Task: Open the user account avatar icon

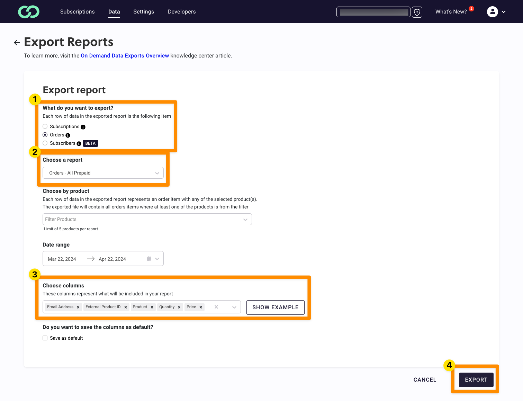Action: 492,12
